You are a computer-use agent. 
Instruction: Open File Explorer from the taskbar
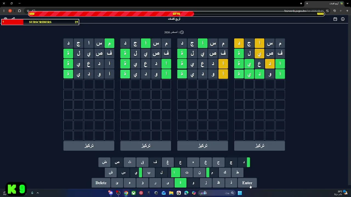171,193
